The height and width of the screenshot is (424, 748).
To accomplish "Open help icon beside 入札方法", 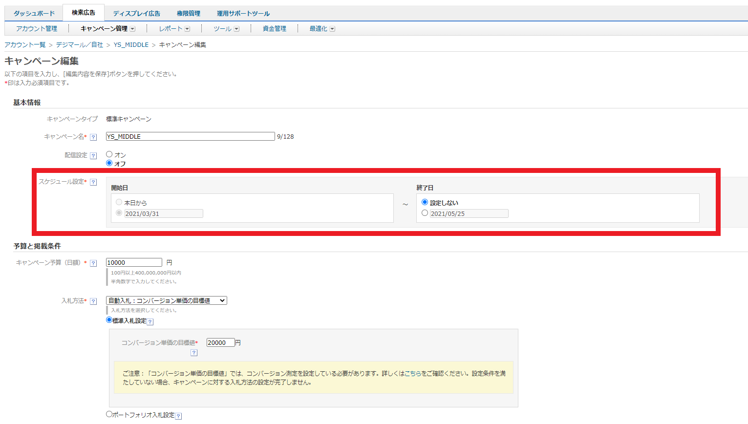I will 93,301.
